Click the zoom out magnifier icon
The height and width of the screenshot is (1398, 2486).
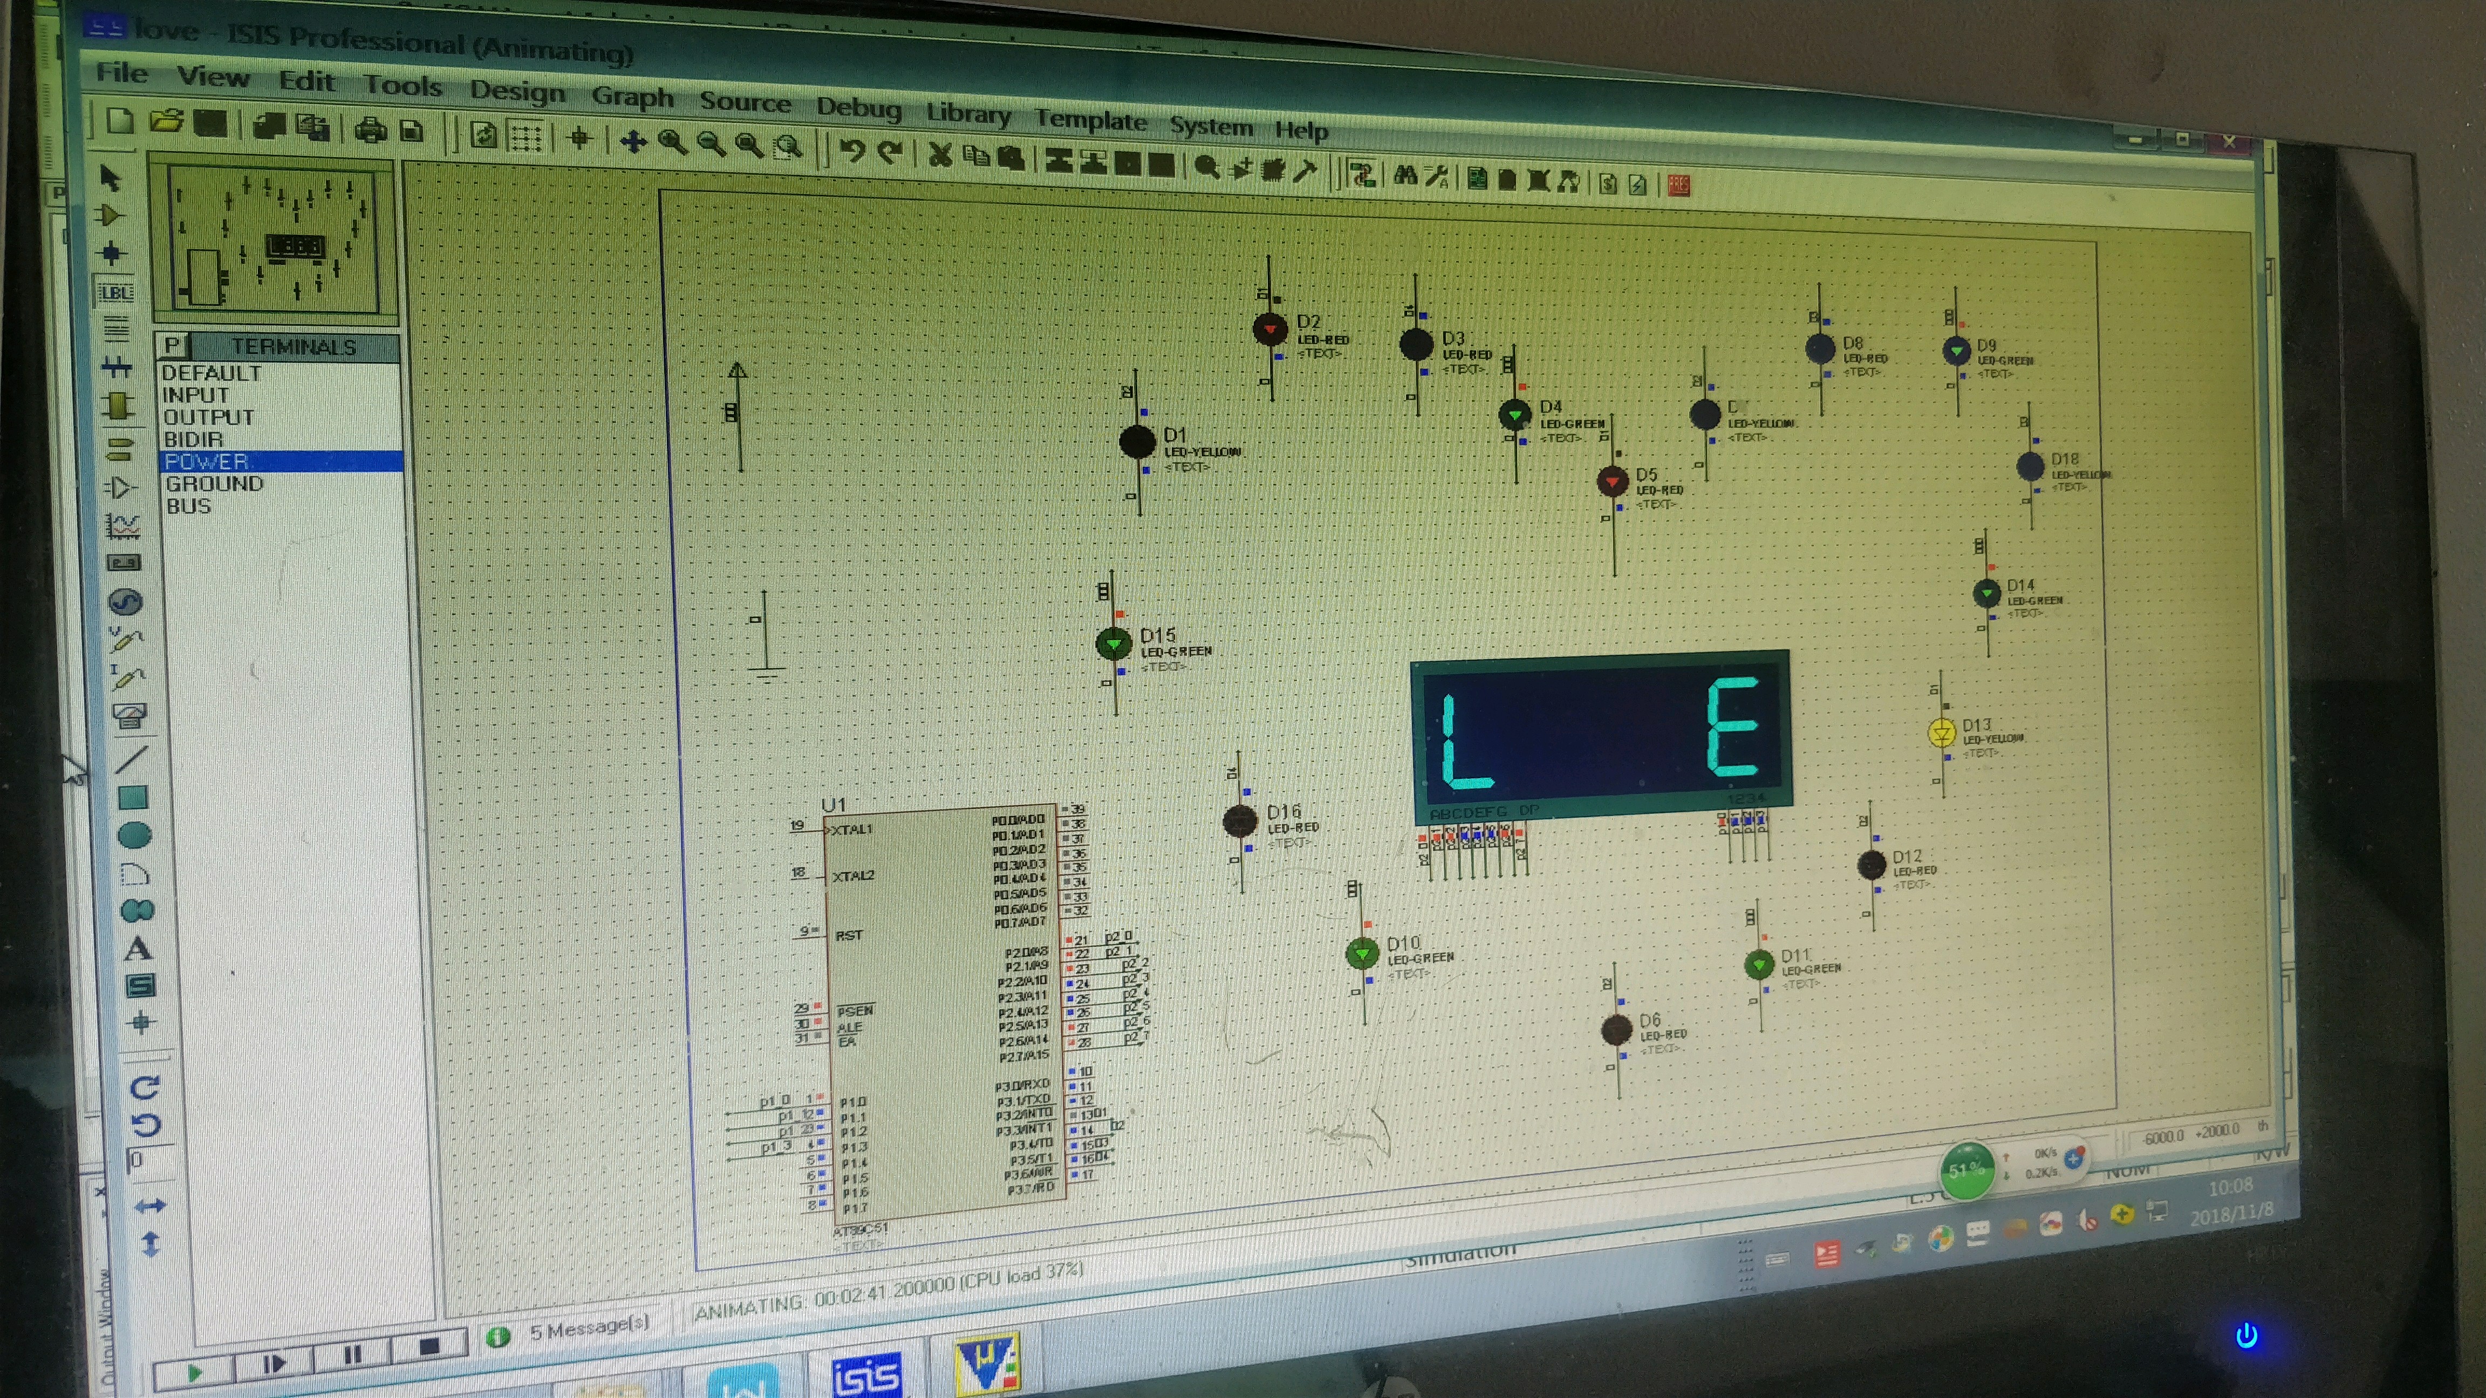pos(711,145)
